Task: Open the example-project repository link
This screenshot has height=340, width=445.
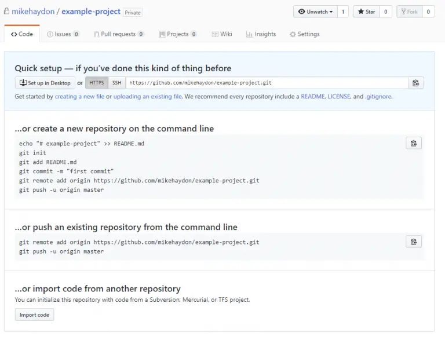Action: [91, 12]
